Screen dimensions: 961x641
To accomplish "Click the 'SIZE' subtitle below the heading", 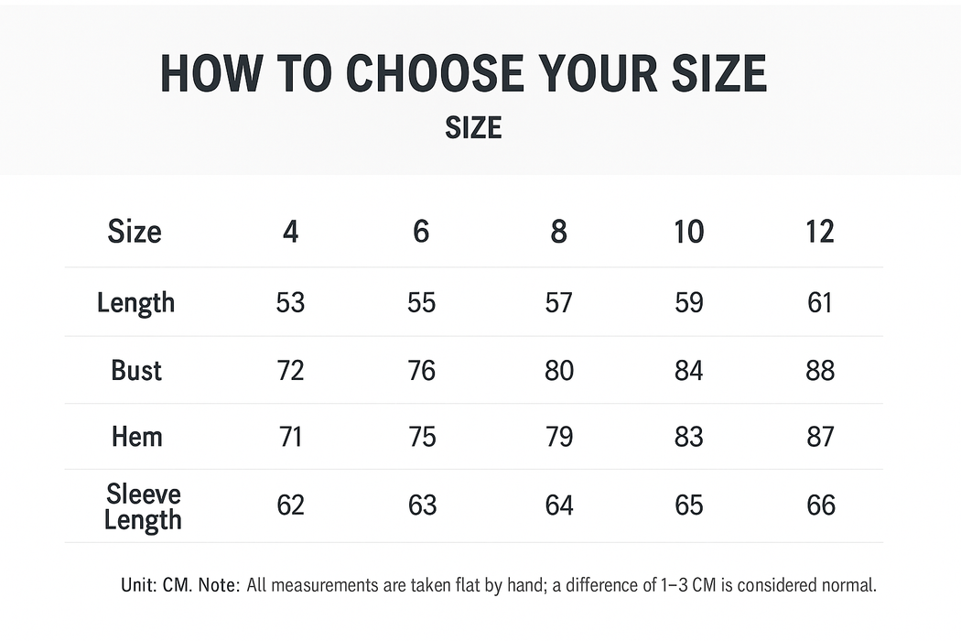I will (473, 127).
